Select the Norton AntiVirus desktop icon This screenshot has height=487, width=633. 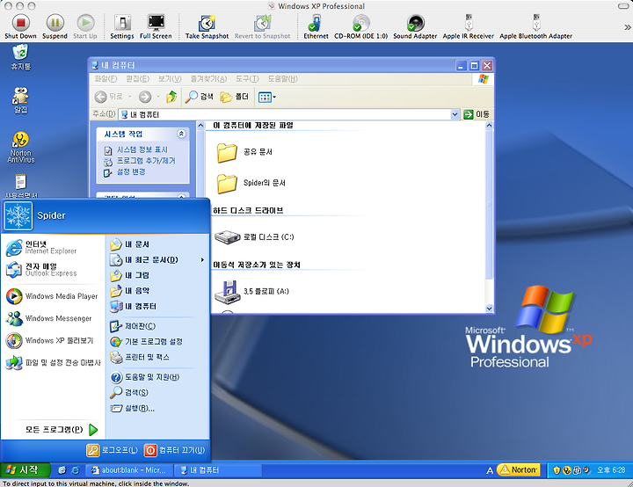click(20, 147)
